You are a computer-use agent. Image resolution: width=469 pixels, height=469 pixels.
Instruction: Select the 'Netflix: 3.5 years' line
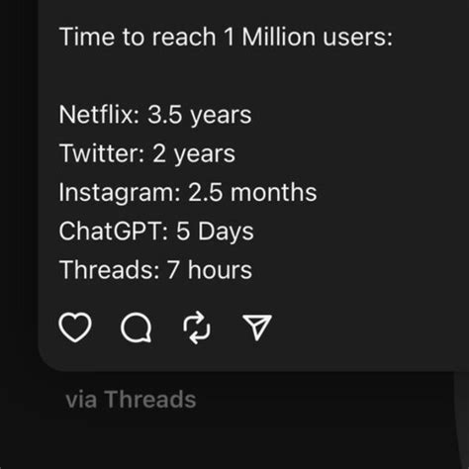pyautogui.click(x=155, y=115)
